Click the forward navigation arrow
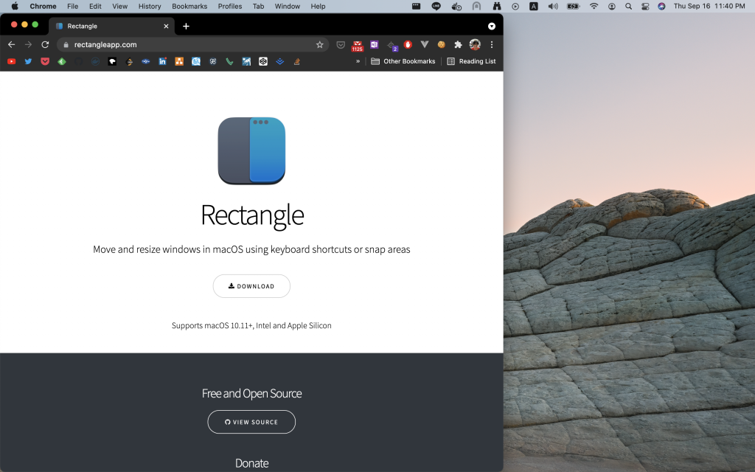The image size is (755, 472). click(x=29, y=44)
